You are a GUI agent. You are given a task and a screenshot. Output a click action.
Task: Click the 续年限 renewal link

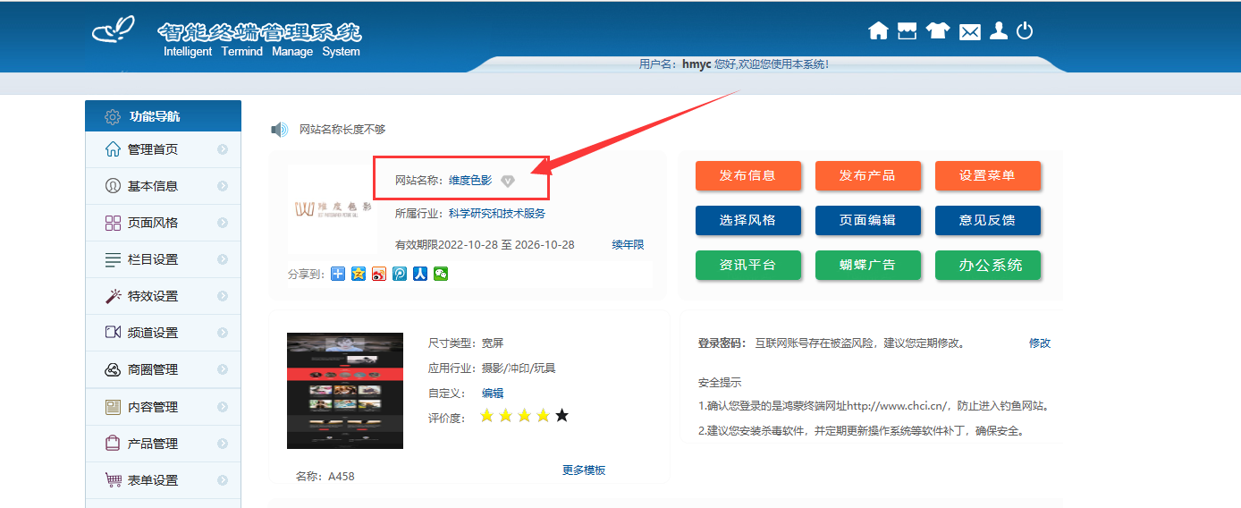628,245
